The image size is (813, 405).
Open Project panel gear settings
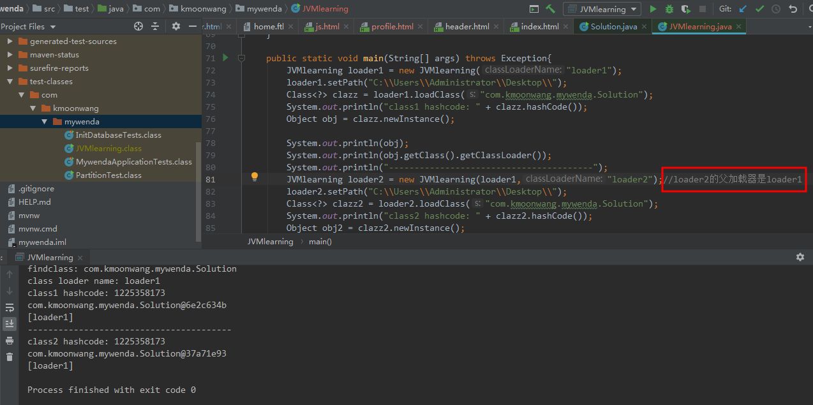[176, 26]
